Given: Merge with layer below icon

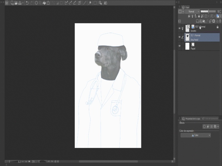Looking at the screenshot, I should coord(210,21).
